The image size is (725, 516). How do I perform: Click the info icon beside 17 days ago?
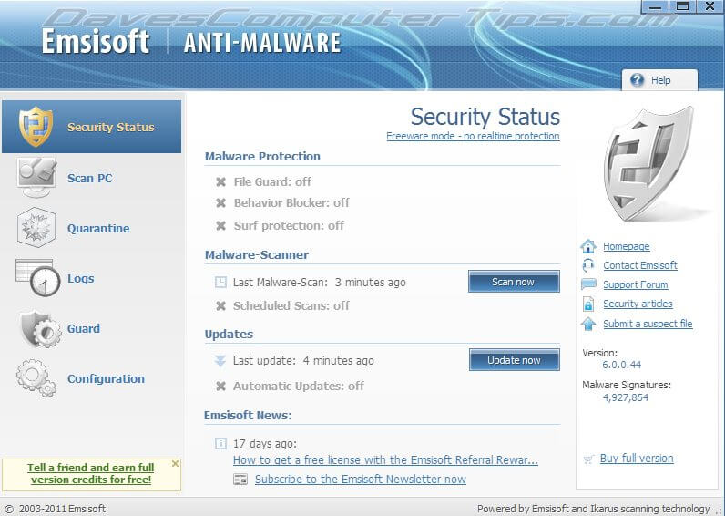pyautogui.click(x=221, y=443)
